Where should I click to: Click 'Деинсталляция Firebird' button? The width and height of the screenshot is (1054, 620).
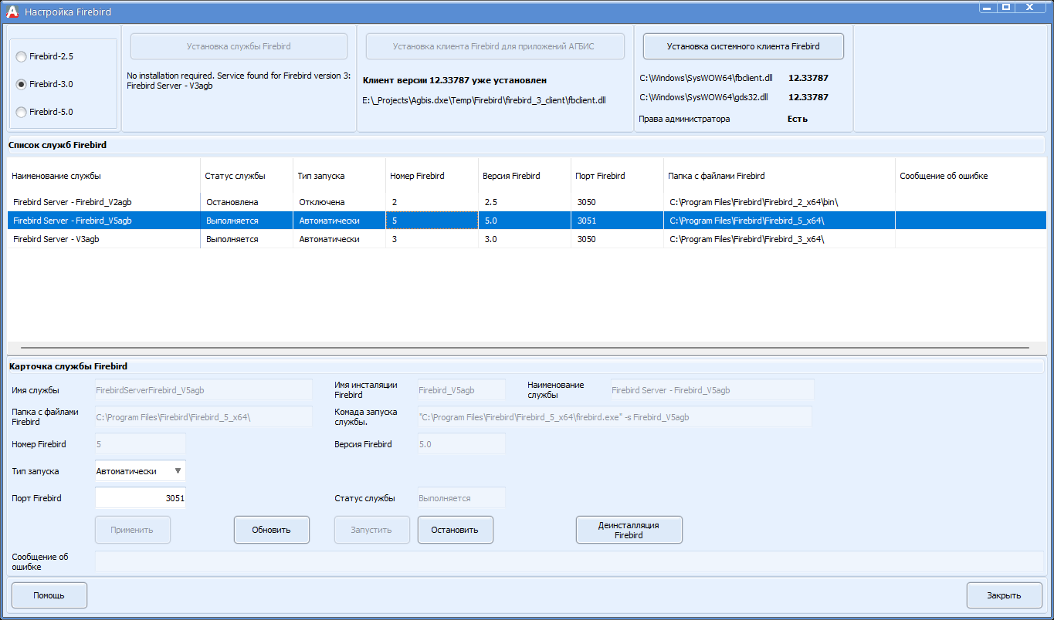point(629,530)
